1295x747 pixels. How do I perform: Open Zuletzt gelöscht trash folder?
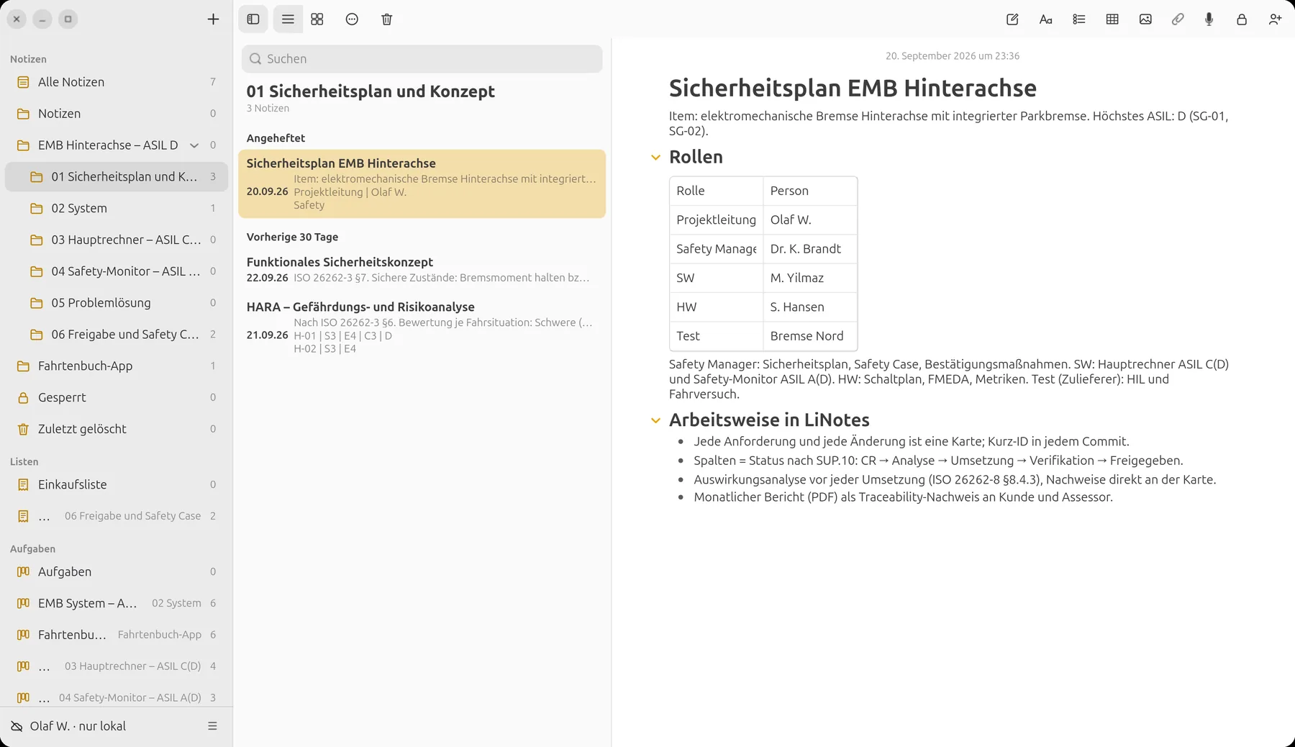(117, 429)
